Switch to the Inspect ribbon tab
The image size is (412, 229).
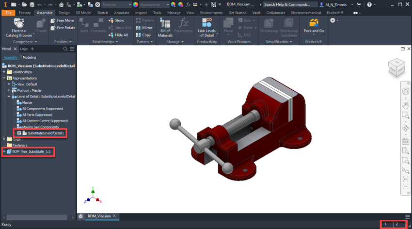141,13
